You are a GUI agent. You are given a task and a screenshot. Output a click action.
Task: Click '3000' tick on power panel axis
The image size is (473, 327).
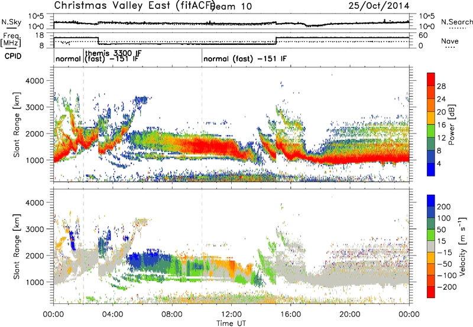pyautogui.click(x=34, y=107)
